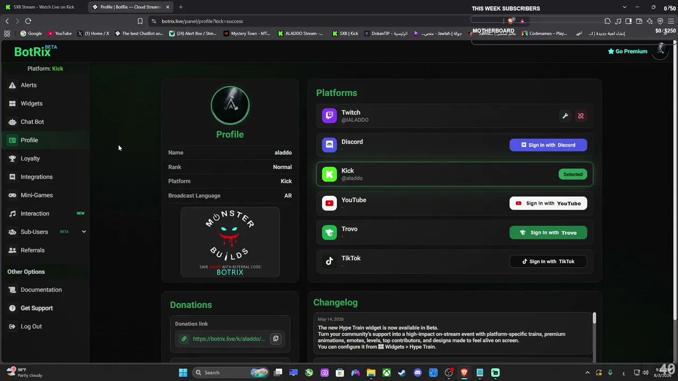Screen dimensions: 678x381
Task: Open the Codenames bookmark
Action: [544, 33]
